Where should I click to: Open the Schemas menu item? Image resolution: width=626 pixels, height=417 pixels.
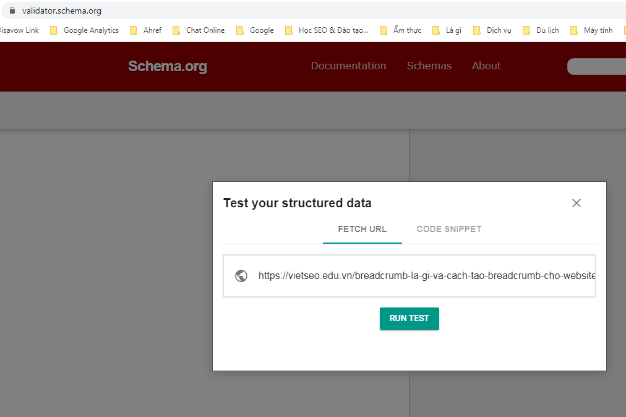429,66
